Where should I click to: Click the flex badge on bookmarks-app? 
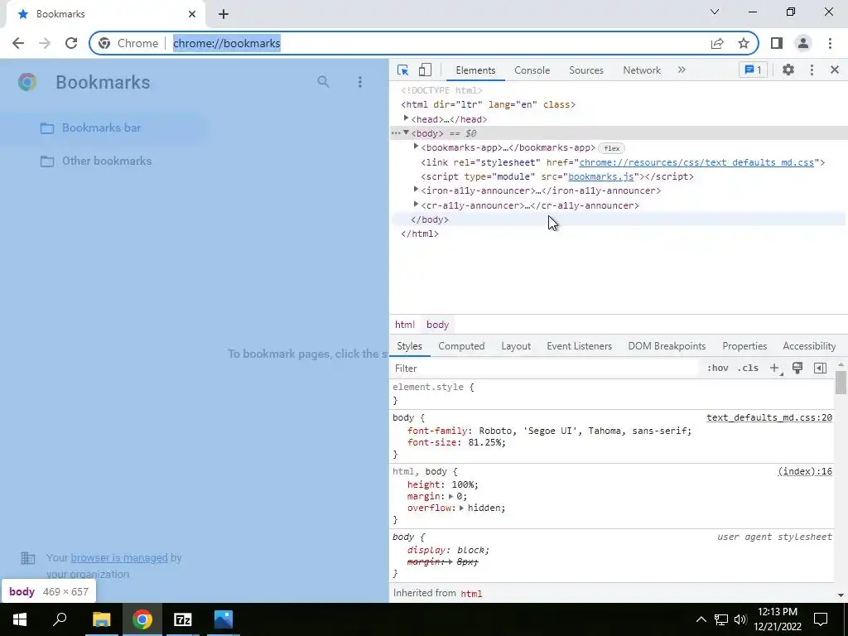[x=612, y=148]
